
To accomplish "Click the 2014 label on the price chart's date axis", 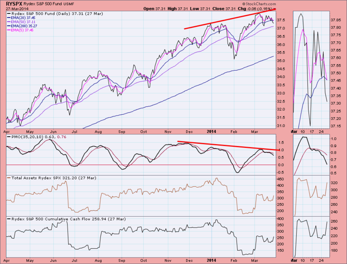I will click(211, 132).
